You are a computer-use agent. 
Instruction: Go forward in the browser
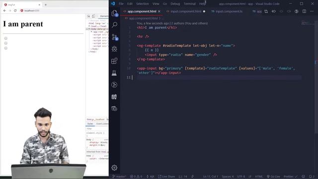pos(10,10)
